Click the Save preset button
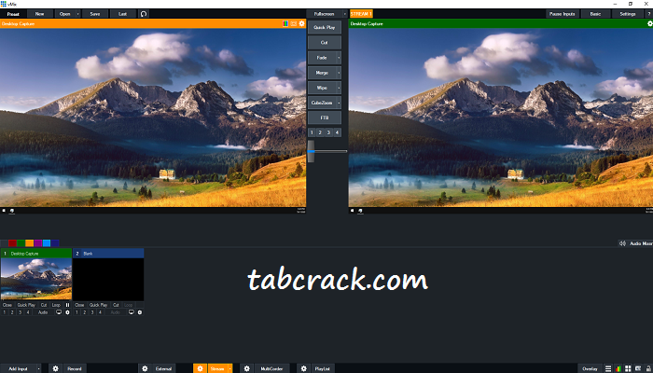 click(x=95, y=14)
